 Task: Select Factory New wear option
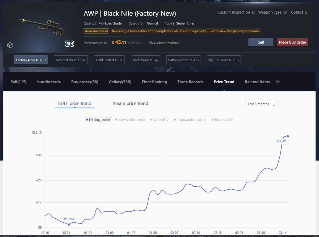coord(31,60)
